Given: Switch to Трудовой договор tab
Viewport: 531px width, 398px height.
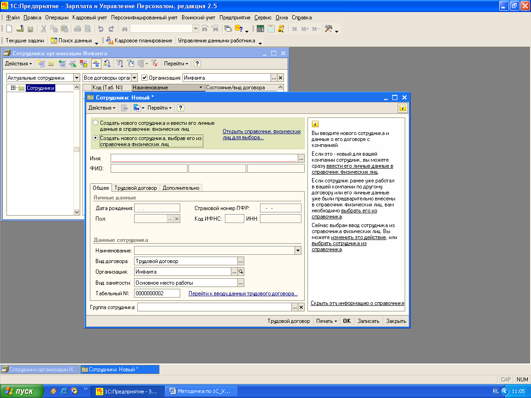Looking at the screenshot, I should [136, 188].
